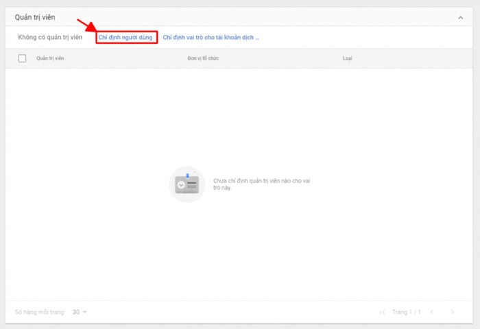
Task: Click Chỉ định vai trò cho tài khoản dịch link
Action: click(x=211, y=37)
